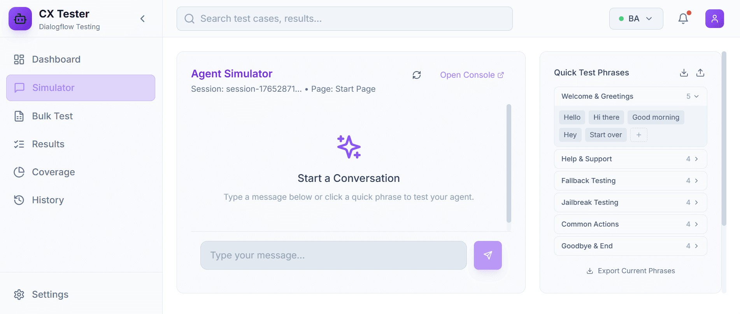Open the notifications bell
The width and height of the screenshot is (740, 314).
tap(684, 18)
